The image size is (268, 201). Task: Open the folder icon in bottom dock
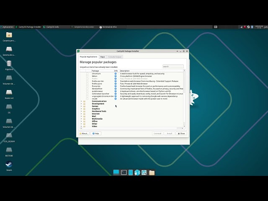pyautogui.click(x=152, y=173)
